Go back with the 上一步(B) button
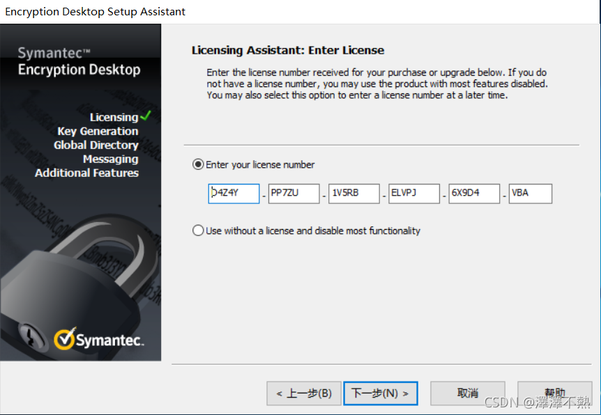 pos(303,393)
